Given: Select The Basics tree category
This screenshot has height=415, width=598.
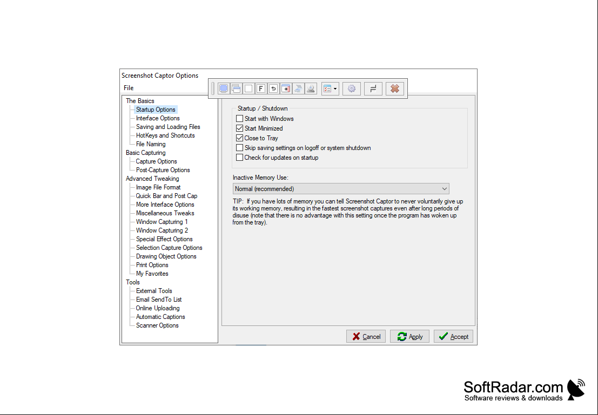Looking at the screenshot, I should (140, 101).
